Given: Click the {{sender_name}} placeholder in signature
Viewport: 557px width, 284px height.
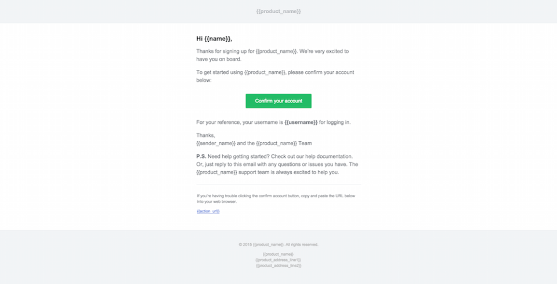Looking at the screenshot, I should (x=216, y=143).
